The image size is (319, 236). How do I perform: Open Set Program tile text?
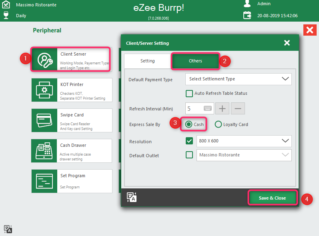click(x=84, y=181)
